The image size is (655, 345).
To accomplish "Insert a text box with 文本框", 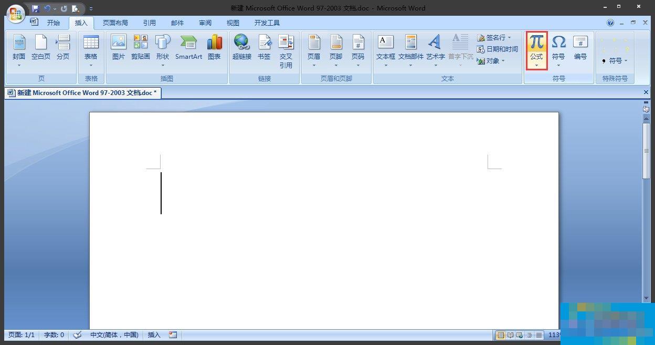I will (x=386, y=50).
